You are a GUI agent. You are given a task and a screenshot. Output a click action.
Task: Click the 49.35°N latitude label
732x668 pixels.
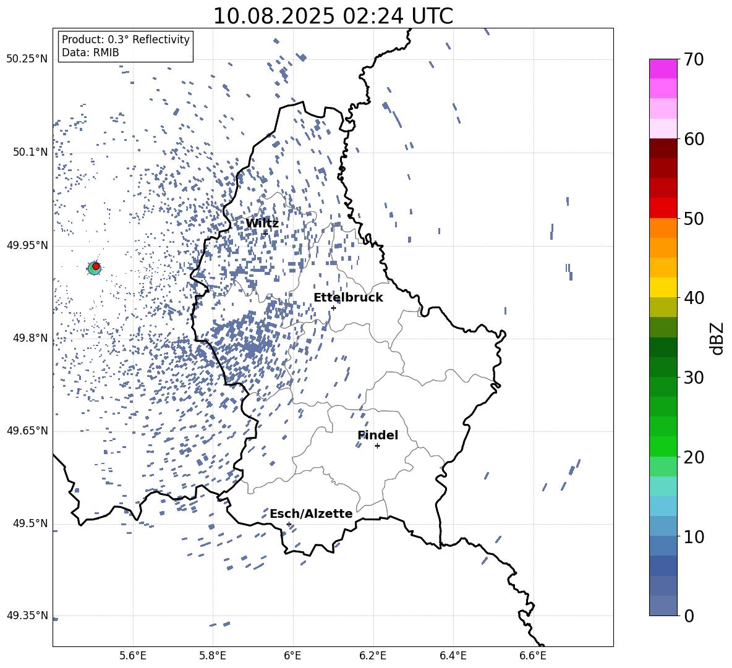(27, 615)
